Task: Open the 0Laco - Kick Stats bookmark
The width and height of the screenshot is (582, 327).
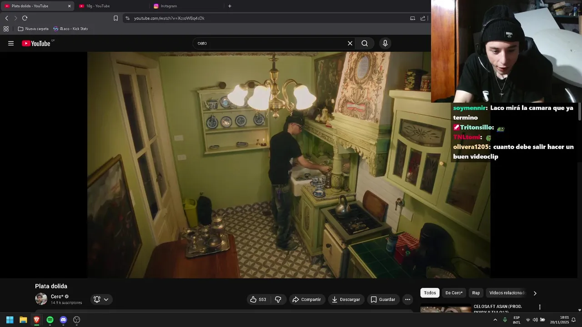Action: (x=70, y=29)
